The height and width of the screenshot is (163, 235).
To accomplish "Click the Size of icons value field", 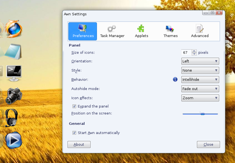I will click(186, 52).
